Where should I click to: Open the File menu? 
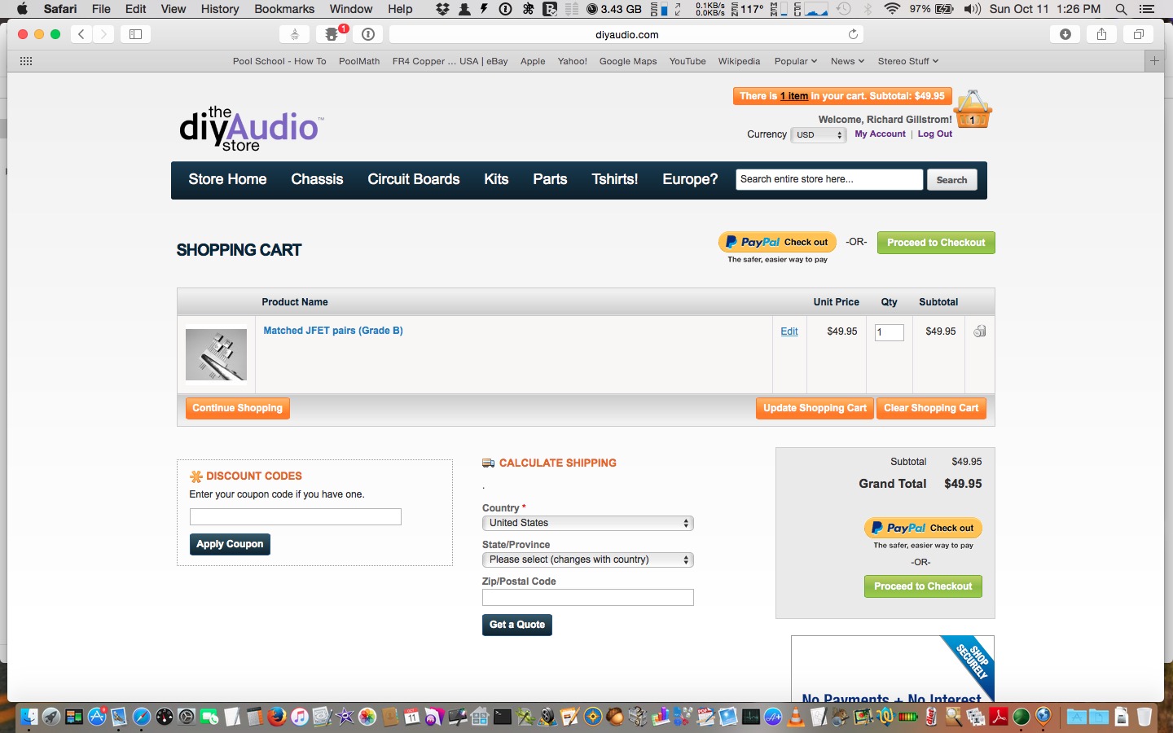(x=101, y=9)
